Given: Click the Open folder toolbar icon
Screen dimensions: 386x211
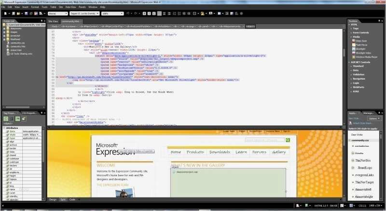Looking at the screenshot, I should pyautogui.click(x=18, y=14).
